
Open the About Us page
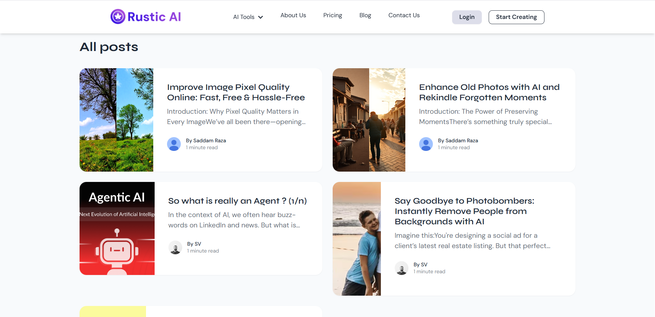click(293, 15)
